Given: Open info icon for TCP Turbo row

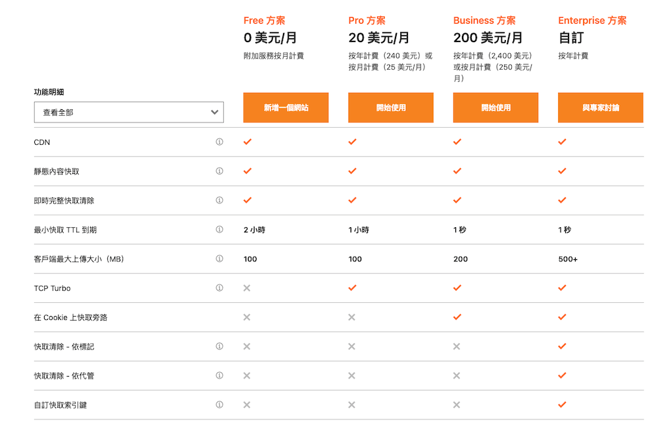Looking at the screenshot, I should pos(219,288).
